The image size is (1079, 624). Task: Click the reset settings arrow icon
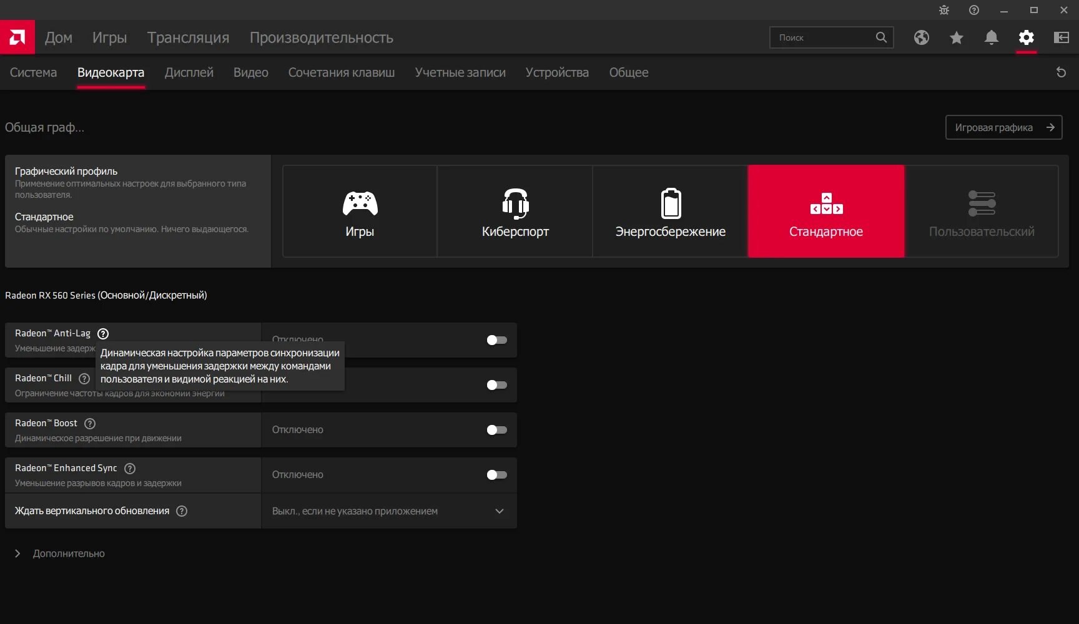(x=1061, y=72)
